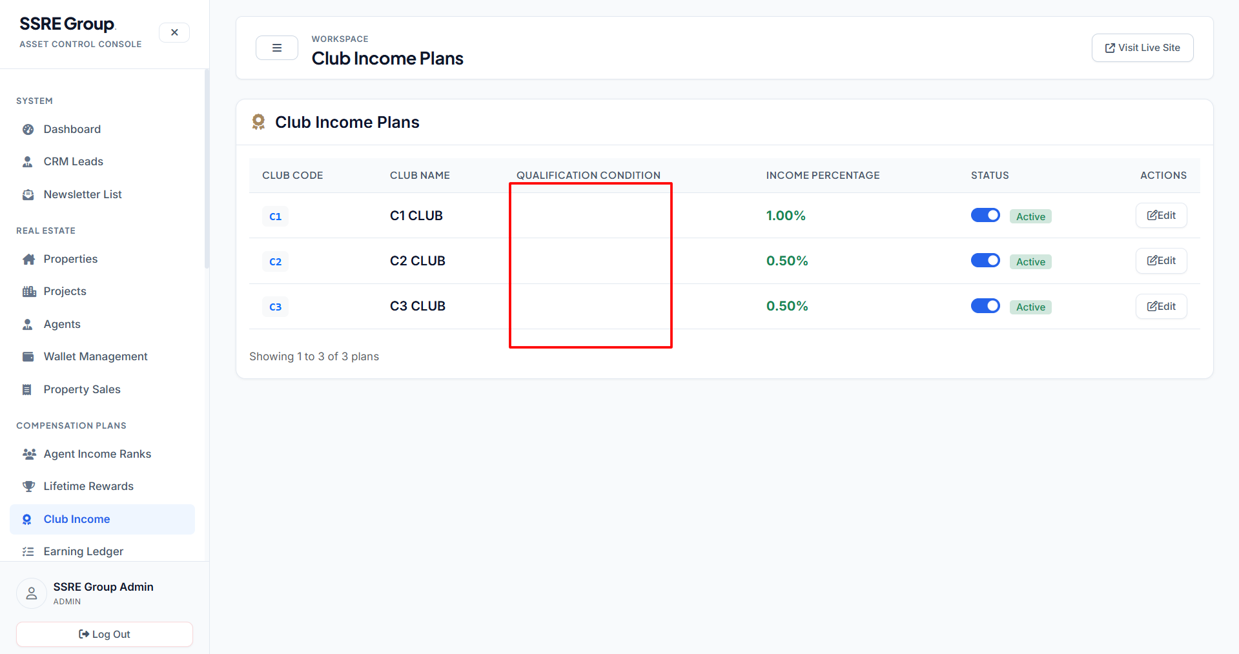Switch off the C3 CLUB status toggle
The height and width of the screenshot is (654, 1239).
[985, 305]
